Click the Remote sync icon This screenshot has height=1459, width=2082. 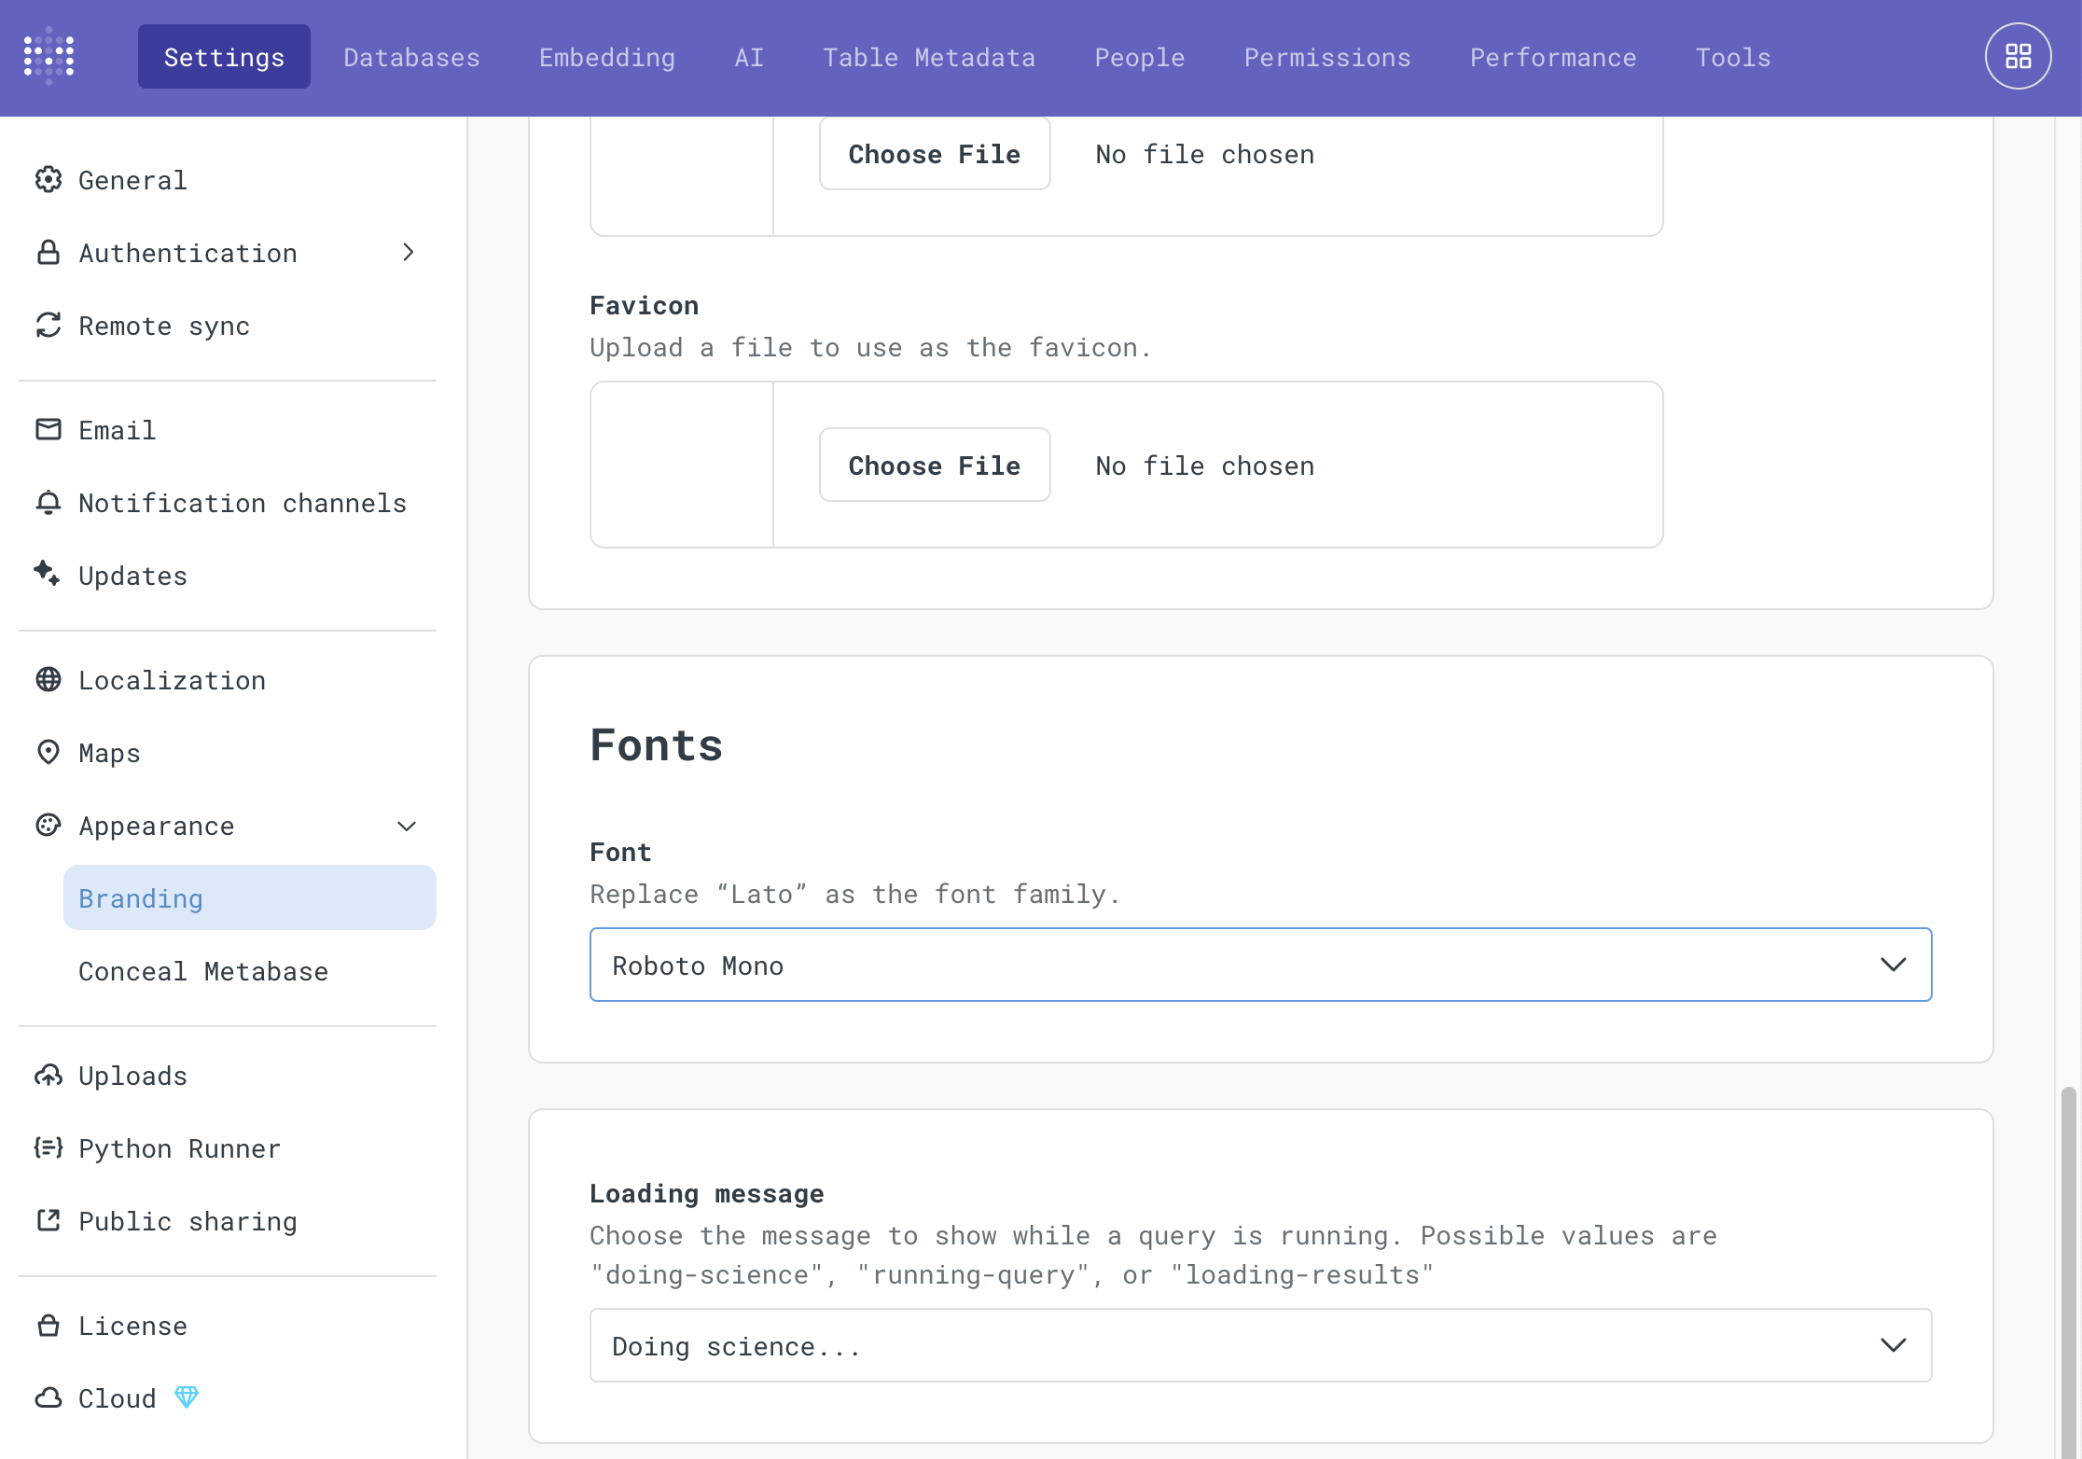[49, 326]
